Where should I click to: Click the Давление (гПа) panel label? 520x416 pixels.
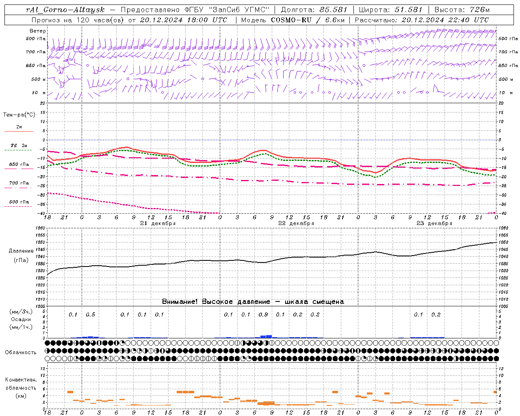point(21,256)
